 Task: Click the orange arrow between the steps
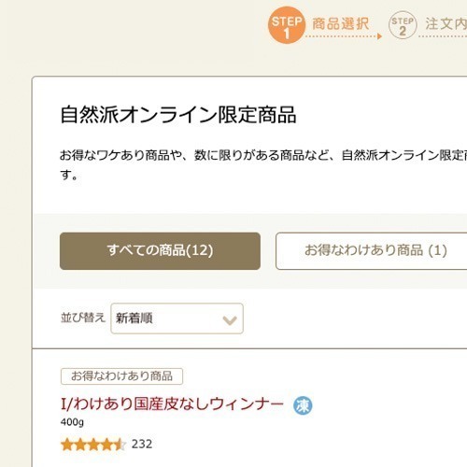pos(379,36)
